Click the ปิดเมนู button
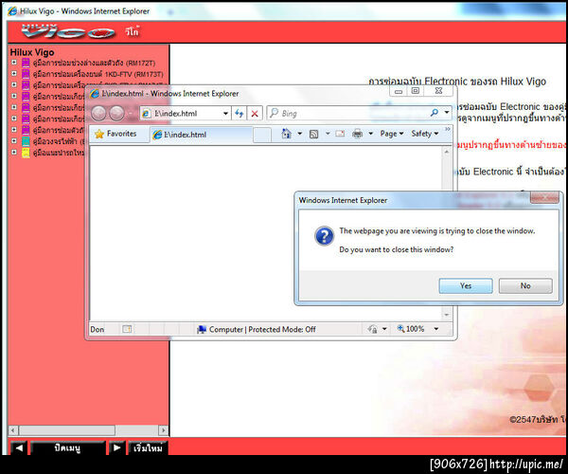The width and height of the screenshot is (568, 474). click(68, 447)
